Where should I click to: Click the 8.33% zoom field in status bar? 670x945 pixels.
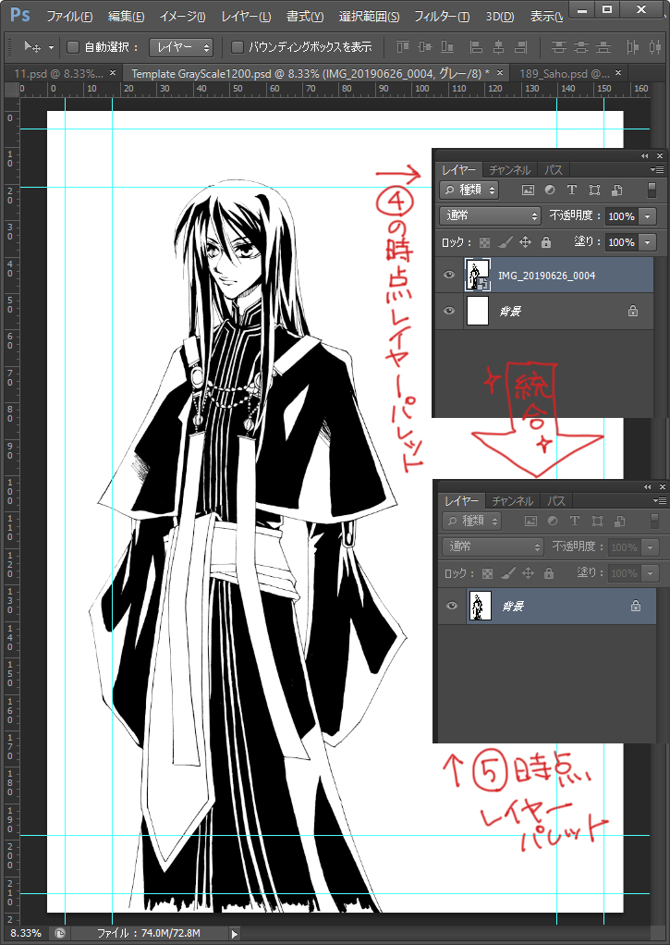tap(25, 933)
